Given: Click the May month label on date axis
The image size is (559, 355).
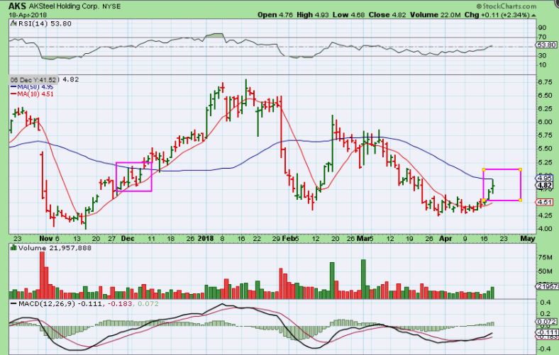Looking at the screenshot, I should click(x=528, y=239).
